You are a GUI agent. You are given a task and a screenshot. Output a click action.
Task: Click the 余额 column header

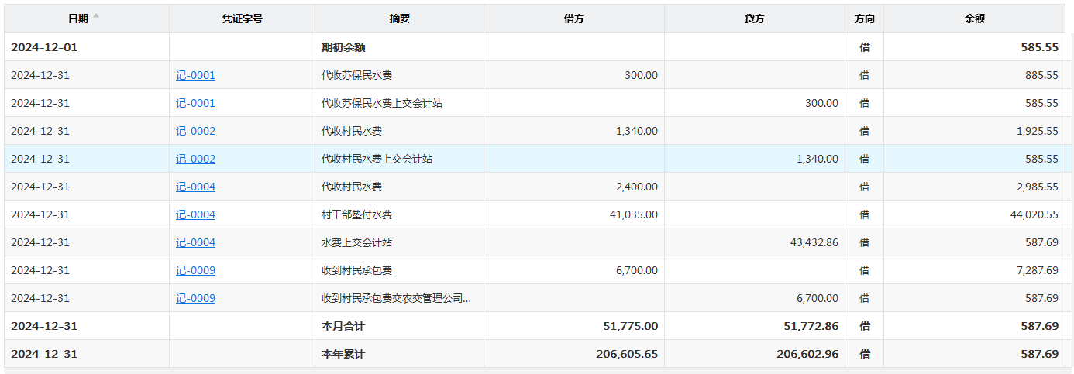[974, 19]
